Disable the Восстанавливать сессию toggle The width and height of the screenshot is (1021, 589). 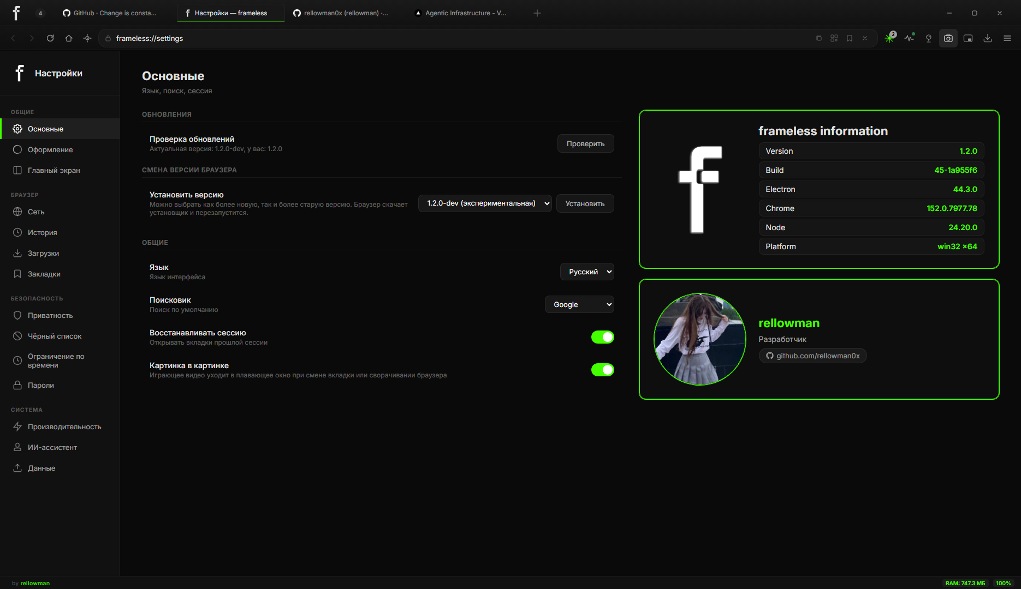[x=603, y=337]
